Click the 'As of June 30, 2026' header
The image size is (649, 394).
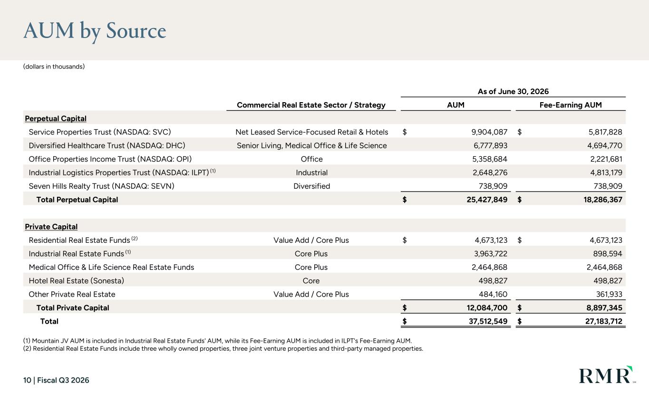pos(513,91)
